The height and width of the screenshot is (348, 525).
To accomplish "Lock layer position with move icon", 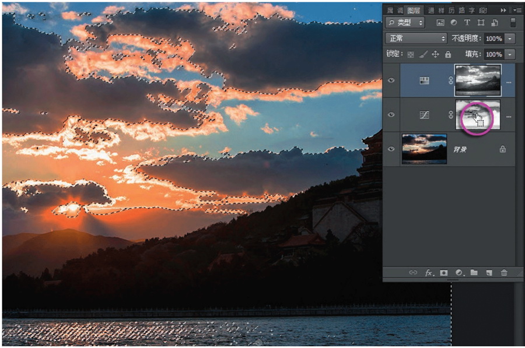I will pos(435,54).
